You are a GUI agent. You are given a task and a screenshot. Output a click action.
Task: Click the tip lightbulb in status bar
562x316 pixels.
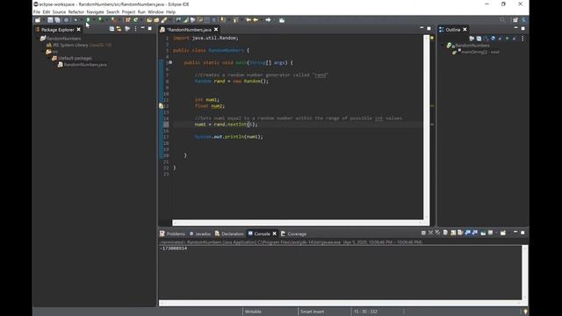tap(525, 312)
